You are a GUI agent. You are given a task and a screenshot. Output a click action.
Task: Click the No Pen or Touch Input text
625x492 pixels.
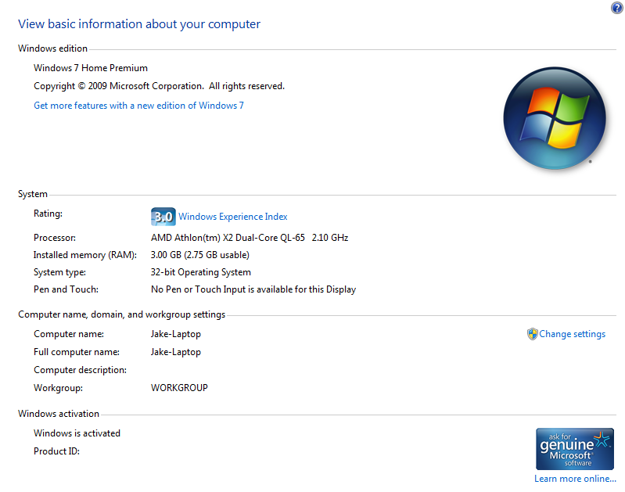(253, 289)
